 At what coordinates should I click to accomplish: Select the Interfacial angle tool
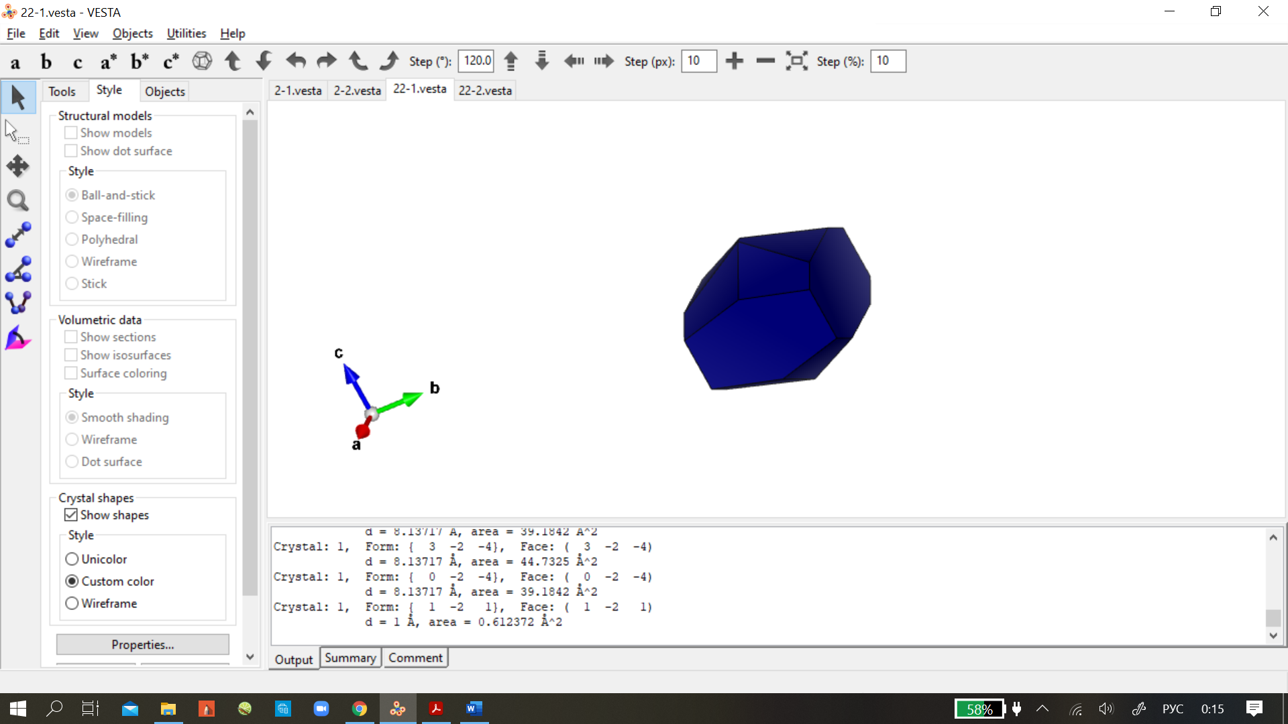click(18, 338)
